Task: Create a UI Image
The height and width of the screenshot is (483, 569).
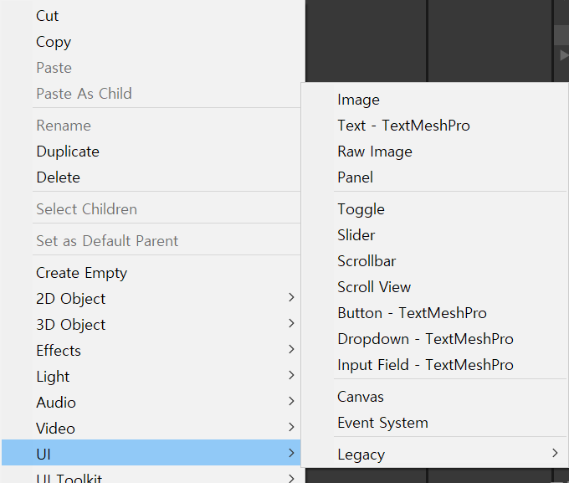Action: pos(435,100)
